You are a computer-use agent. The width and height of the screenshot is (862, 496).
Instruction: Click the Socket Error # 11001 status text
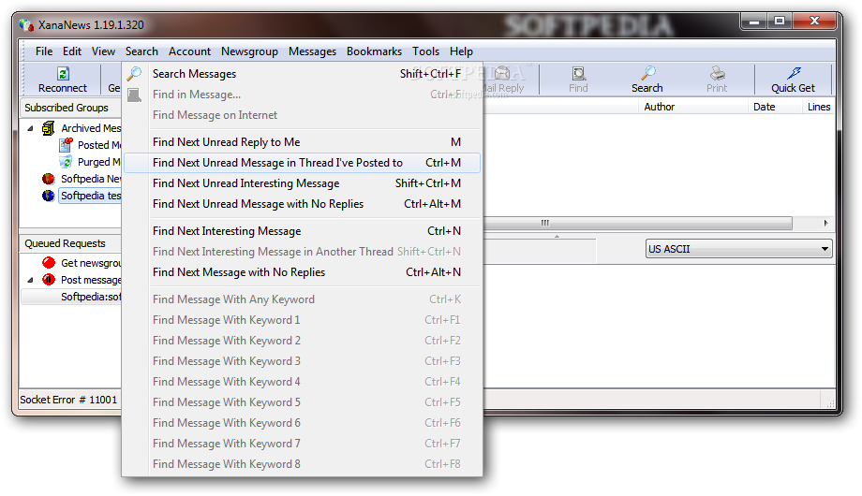[x=68, y=400]
